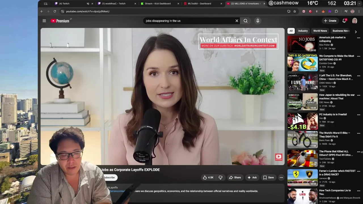Open America's job market is collapsing title
This screenshot has height=204, width=363.
click(332, 39)
